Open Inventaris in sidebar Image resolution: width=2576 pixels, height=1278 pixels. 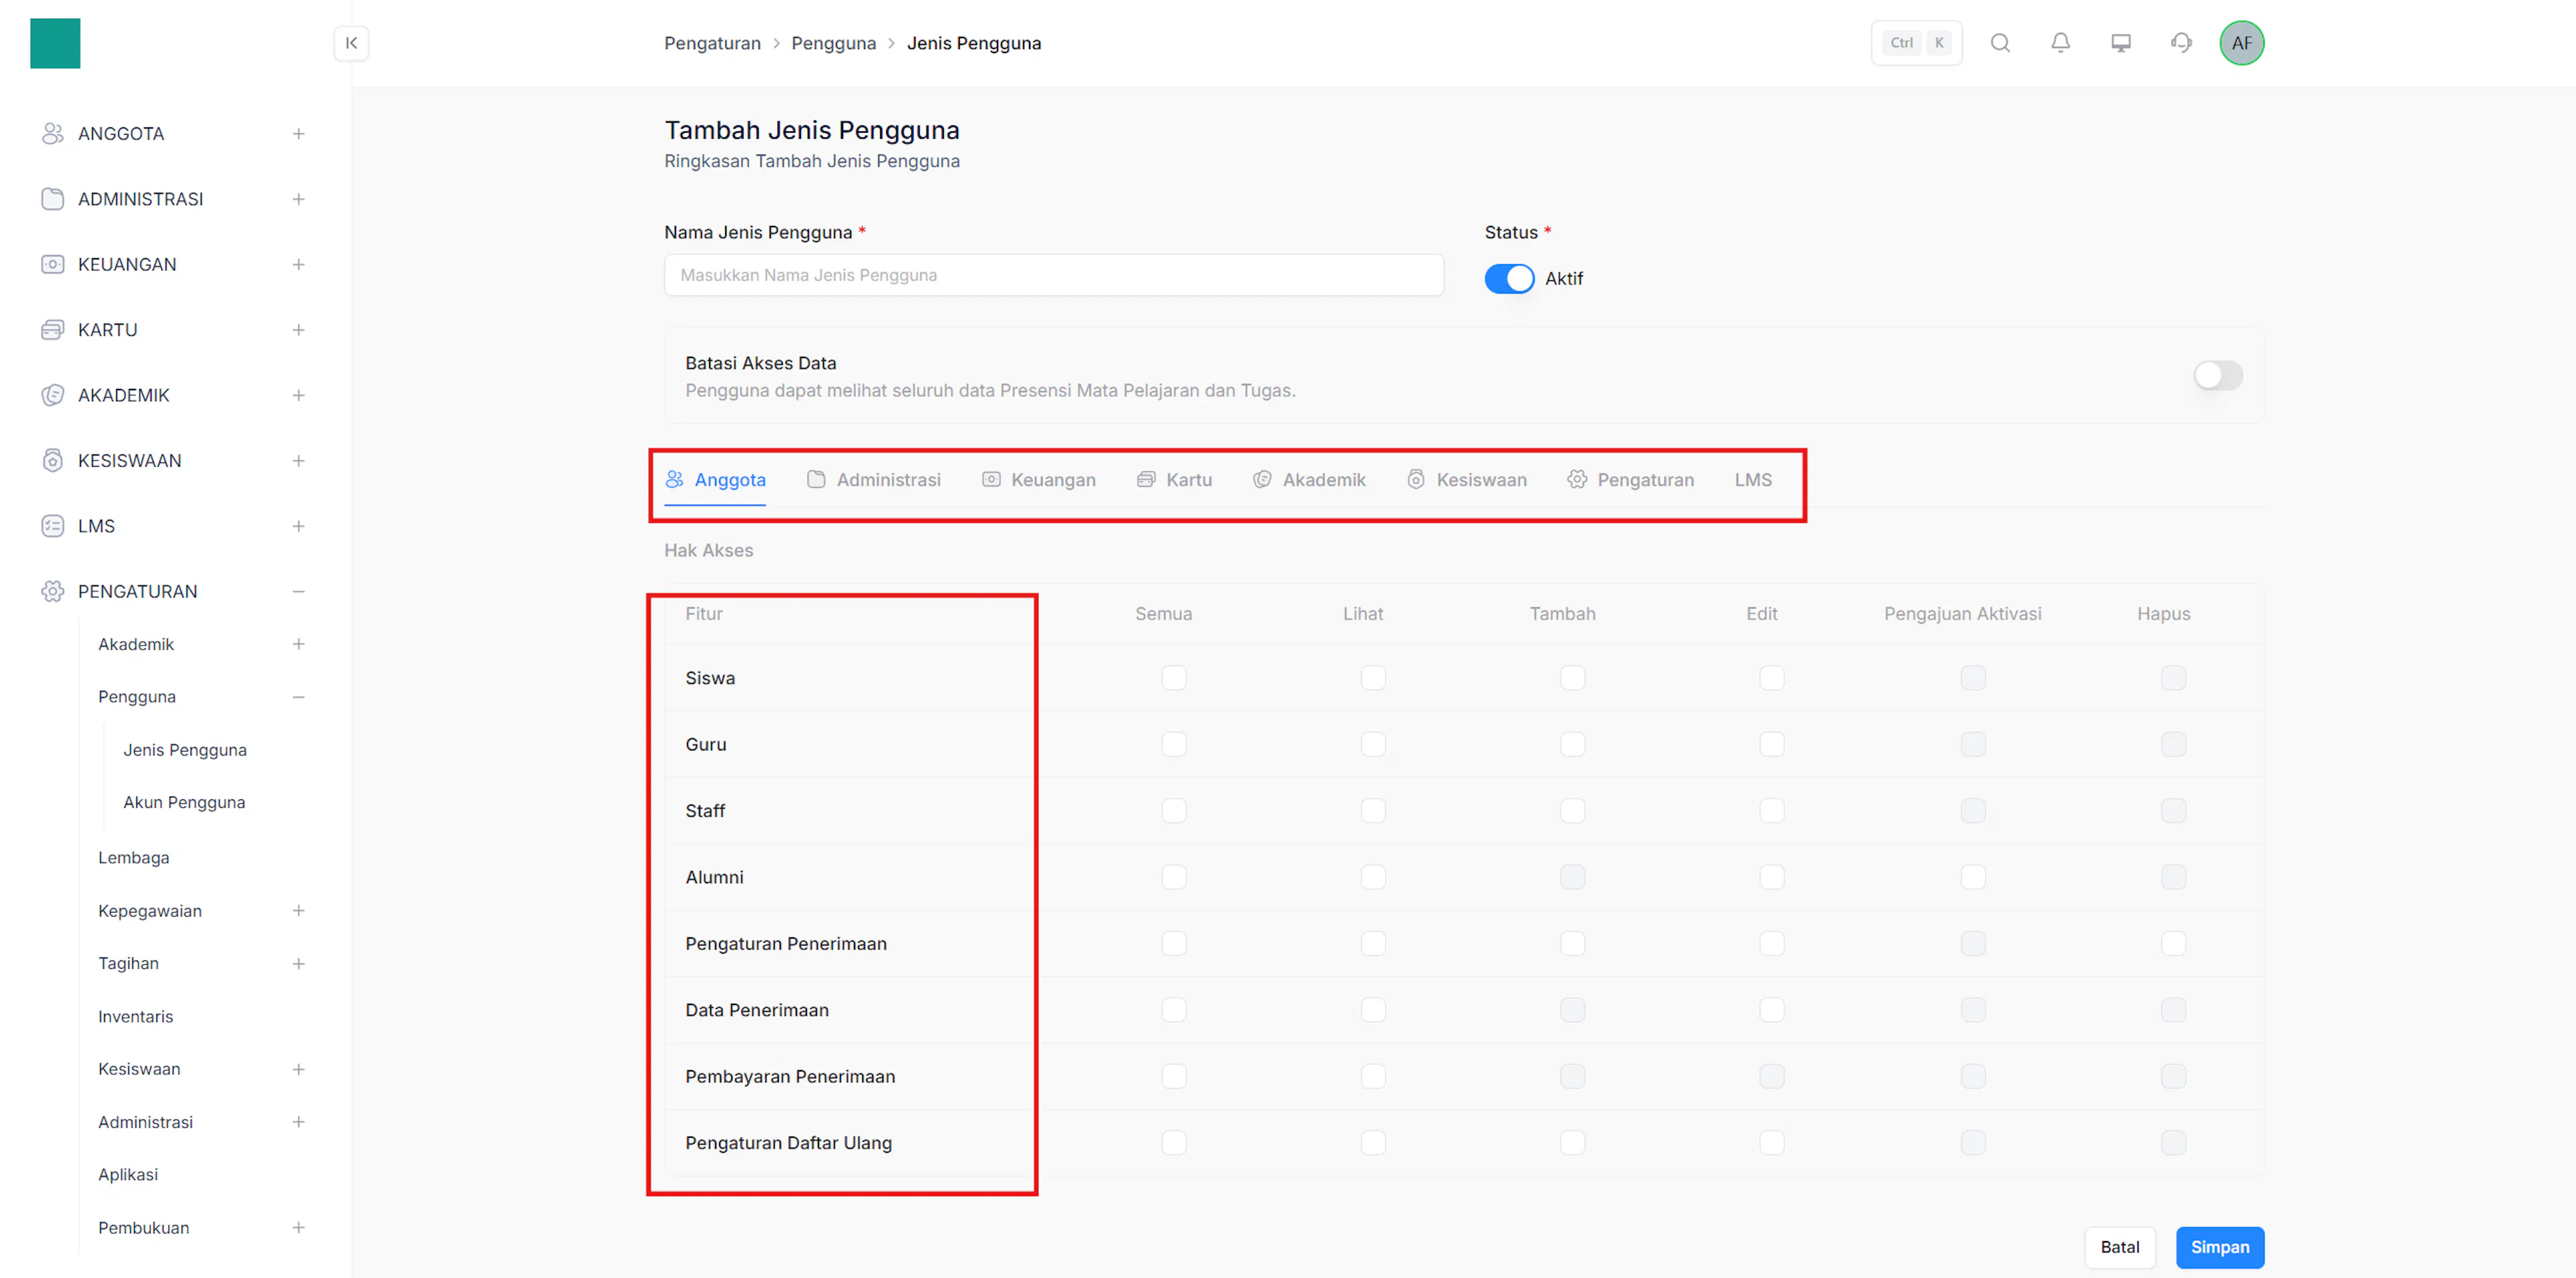point(136,1016)
